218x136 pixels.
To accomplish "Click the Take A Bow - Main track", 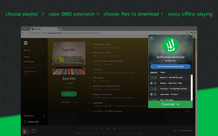I will 102,53.
